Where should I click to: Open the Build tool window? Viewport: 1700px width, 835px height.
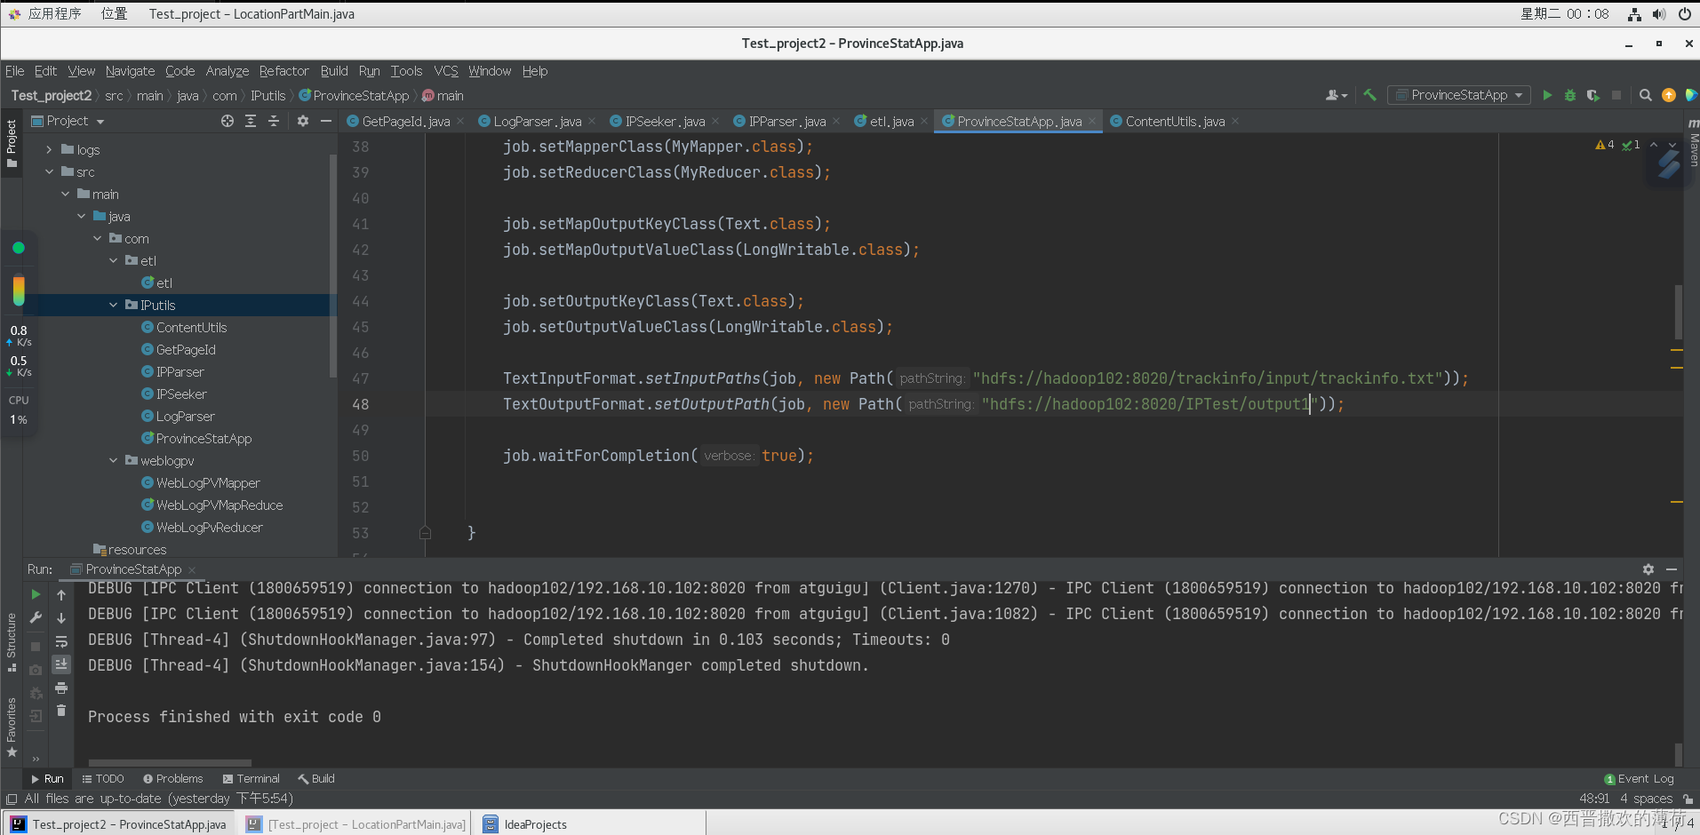coord(316,779)
